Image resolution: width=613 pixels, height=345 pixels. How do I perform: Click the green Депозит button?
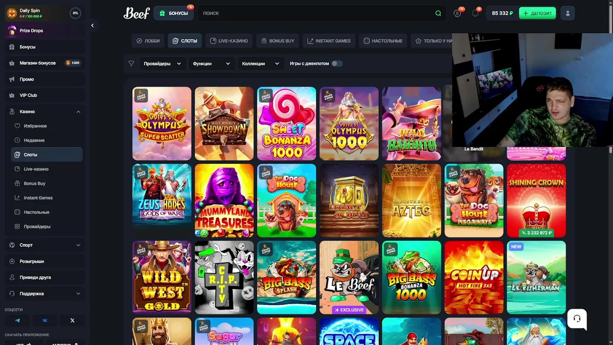click(537, 13)
